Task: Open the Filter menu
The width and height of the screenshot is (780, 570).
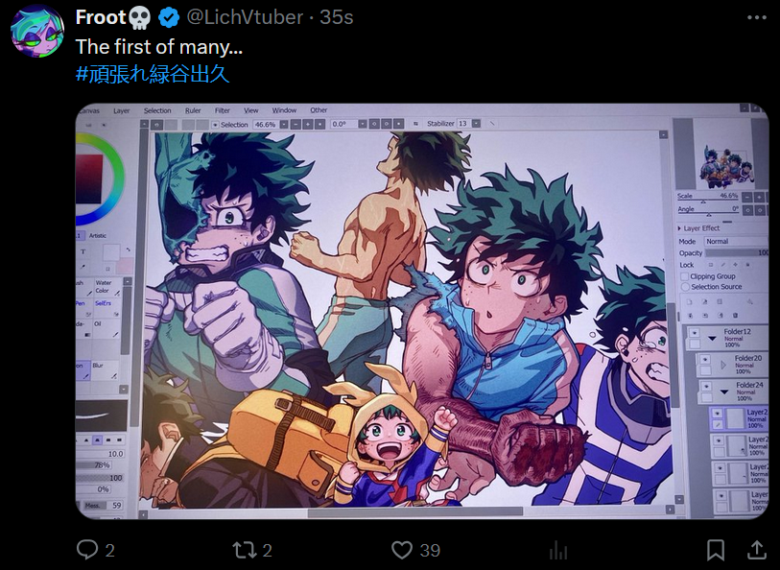Action: click(222, 110)
